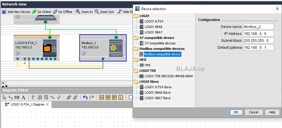
Task: Collapse ModBus compatible devices folder
Action: (x=136, y=49)
